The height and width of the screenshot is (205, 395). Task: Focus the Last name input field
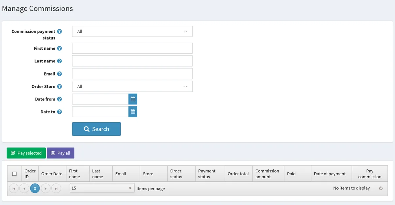(132, 61)
